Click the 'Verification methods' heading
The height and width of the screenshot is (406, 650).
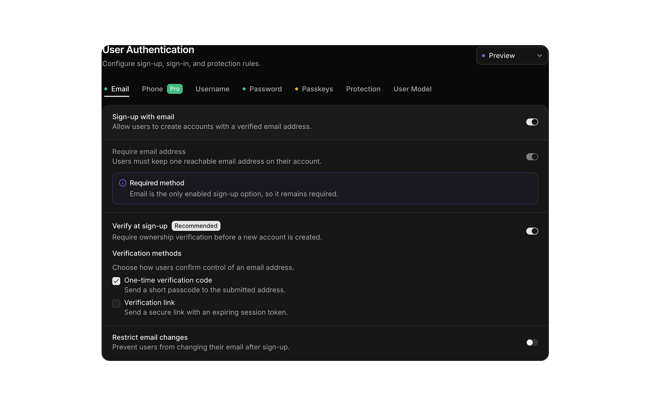[x=147, y=253]
